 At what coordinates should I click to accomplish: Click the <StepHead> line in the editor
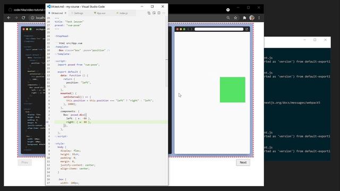click(x=62, y=36)
